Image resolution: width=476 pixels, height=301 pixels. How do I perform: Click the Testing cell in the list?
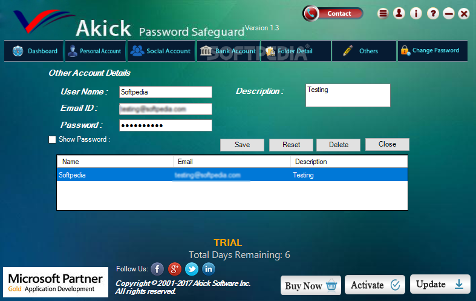click(303, 175)
